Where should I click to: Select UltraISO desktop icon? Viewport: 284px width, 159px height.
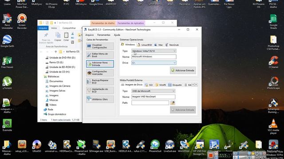(x=37, y=146)
